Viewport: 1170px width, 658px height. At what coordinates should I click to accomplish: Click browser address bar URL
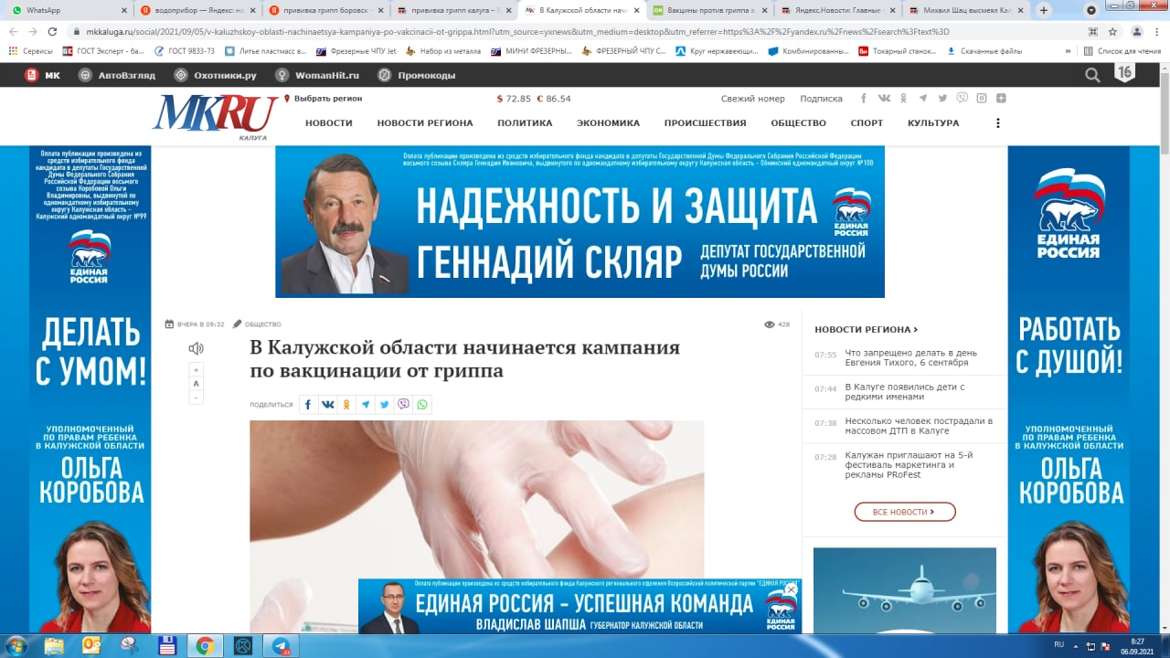[518, 31]
